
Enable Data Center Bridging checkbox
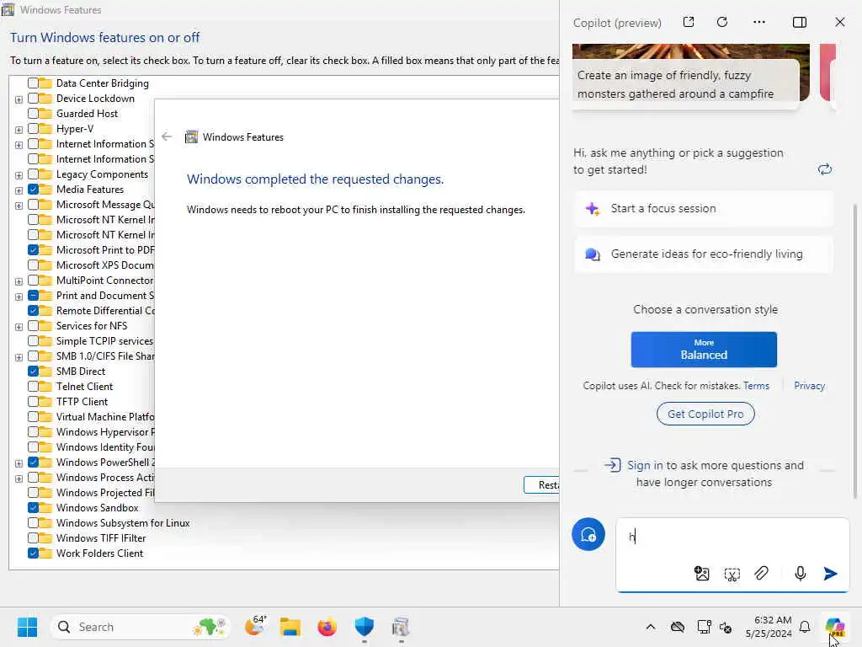coord(33,83)
